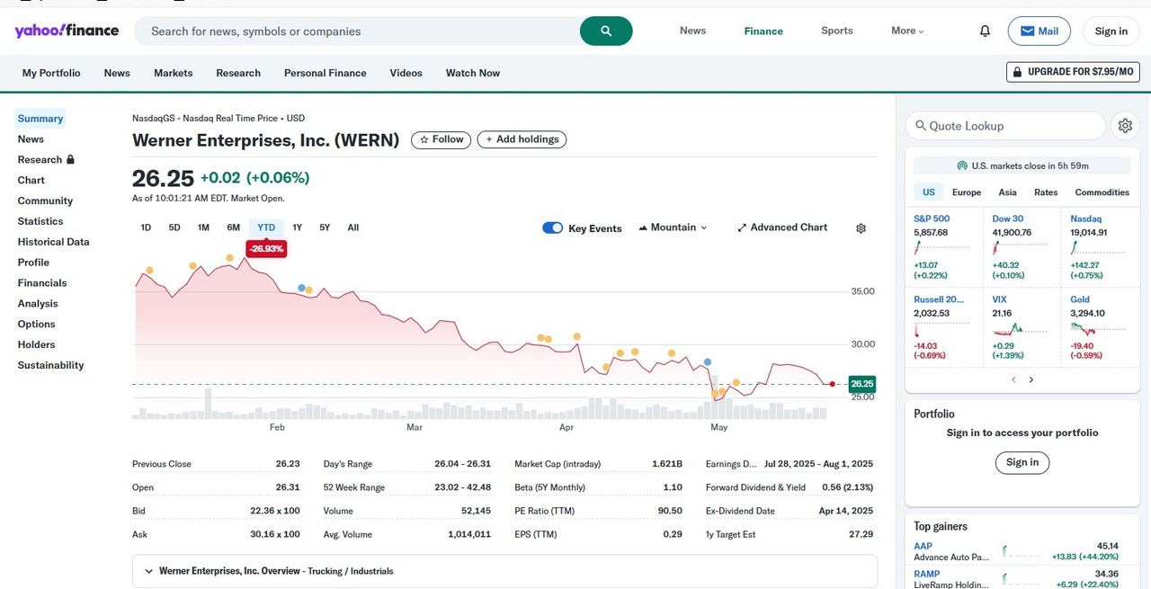This screenshot has width=1151, height=589.
Task: Open the RAMP top gainer link
Action: tap(926, 574)
